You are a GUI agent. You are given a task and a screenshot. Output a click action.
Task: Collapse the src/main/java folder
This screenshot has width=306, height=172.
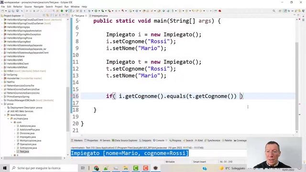(x=9, y=118)
